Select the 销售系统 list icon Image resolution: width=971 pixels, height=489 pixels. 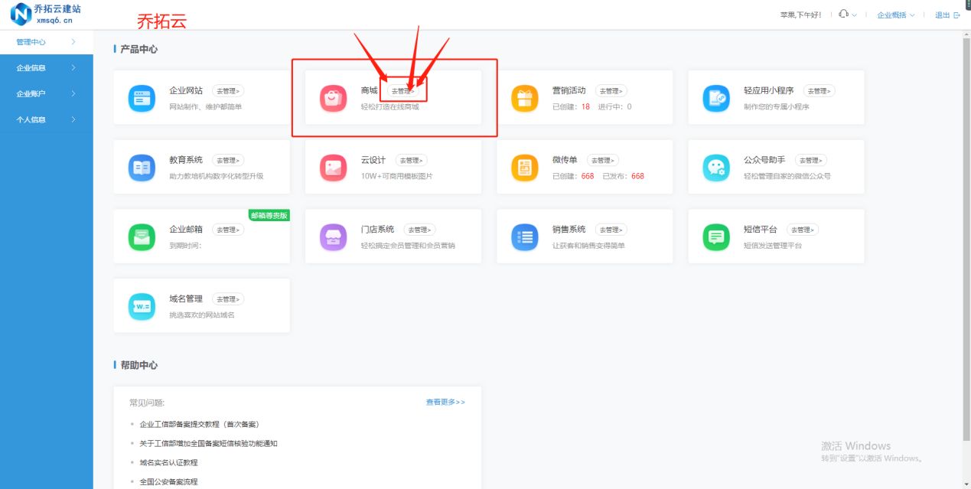point(523,236)
